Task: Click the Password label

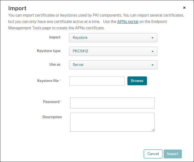Action: click(x=51, y=102)
